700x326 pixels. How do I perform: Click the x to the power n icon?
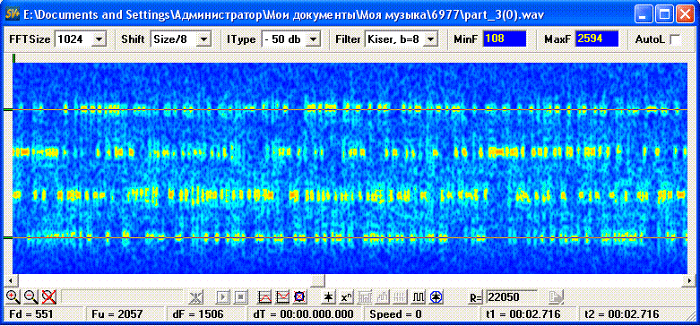pyautogui.click(x=346, y=296)
